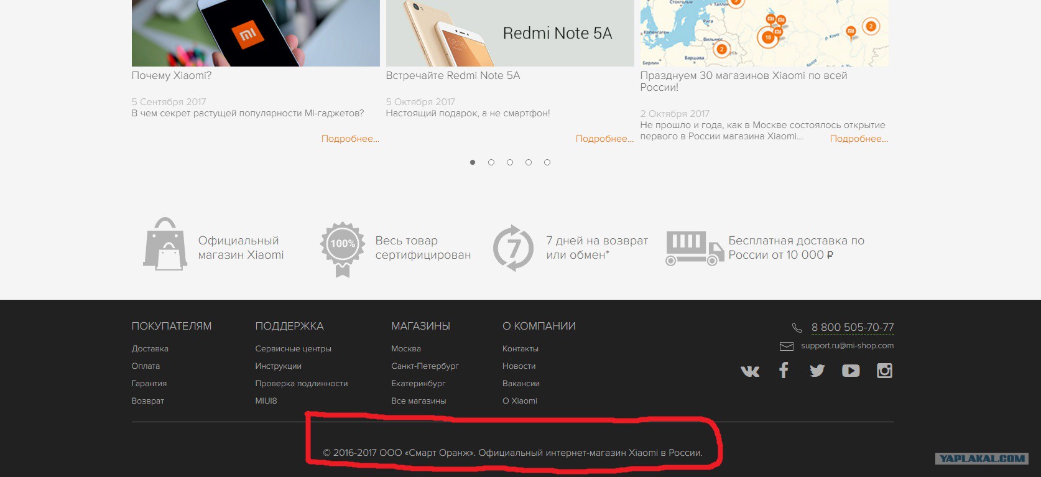Open the Контакты company link

[520, 349]
